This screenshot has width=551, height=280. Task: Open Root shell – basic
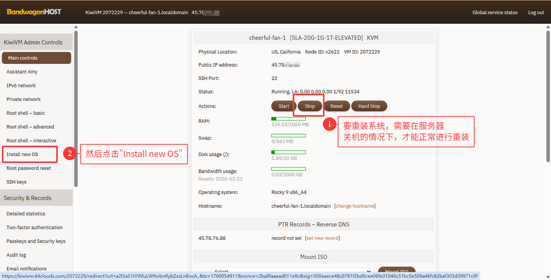(25, 113)
